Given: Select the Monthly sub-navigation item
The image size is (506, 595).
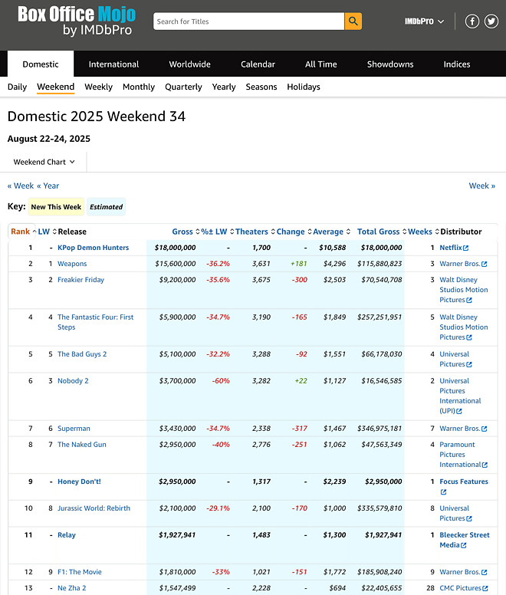Looking at the screenshot, I should click(x=139, y=87).
